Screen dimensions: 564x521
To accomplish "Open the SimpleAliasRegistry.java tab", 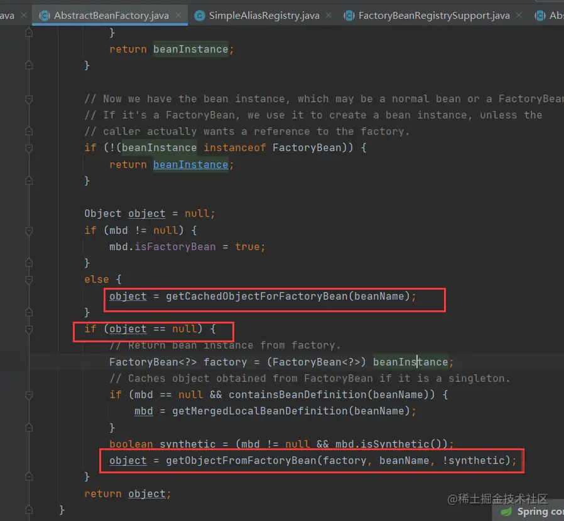I will (264, 16).
